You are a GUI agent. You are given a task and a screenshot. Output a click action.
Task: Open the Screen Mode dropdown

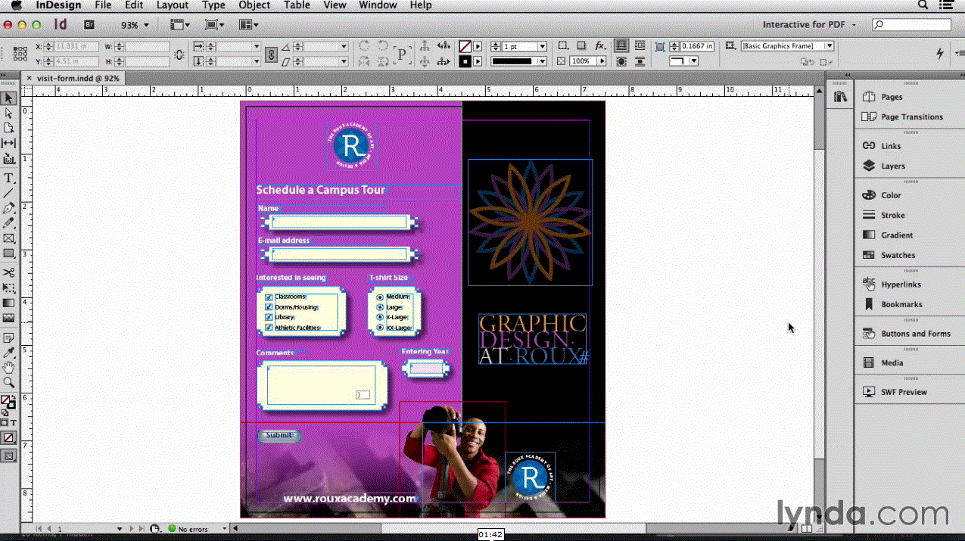tap(215, 25)
